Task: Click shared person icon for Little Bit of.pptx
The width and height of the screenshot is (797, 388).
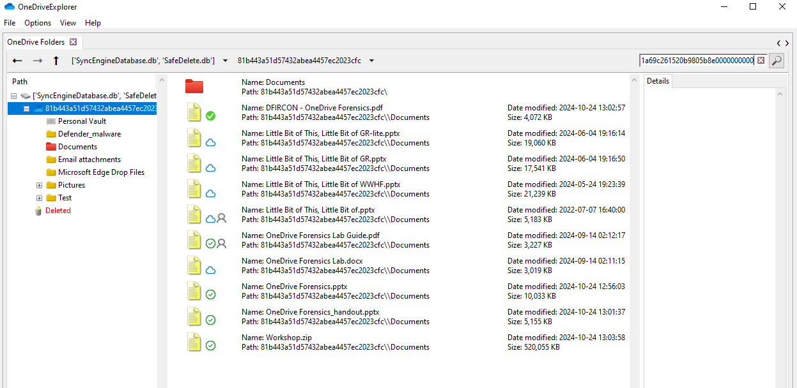Action: tap(222, 218)
